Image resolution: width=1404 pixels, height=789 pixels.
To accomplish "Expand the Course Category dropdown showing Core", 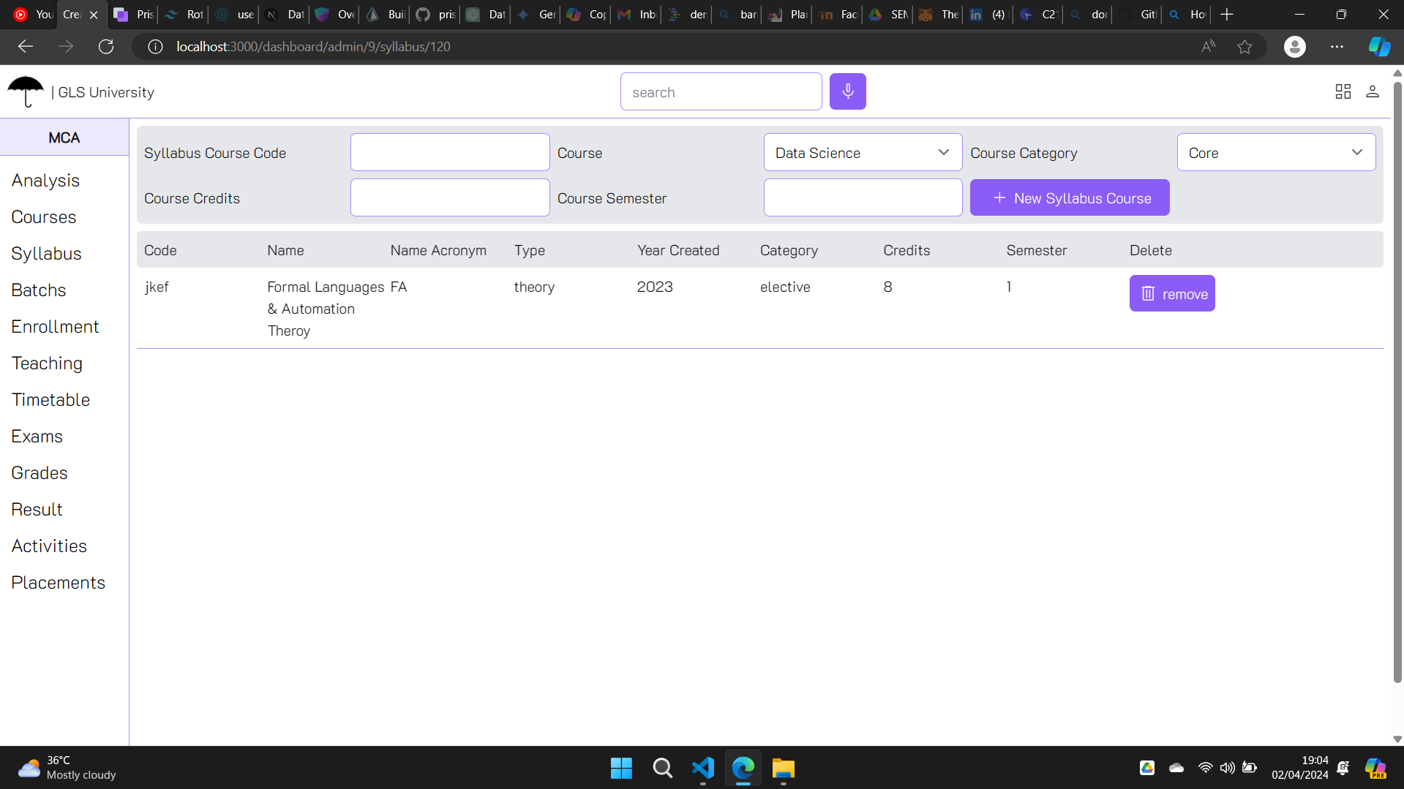I will [1275, 153].
